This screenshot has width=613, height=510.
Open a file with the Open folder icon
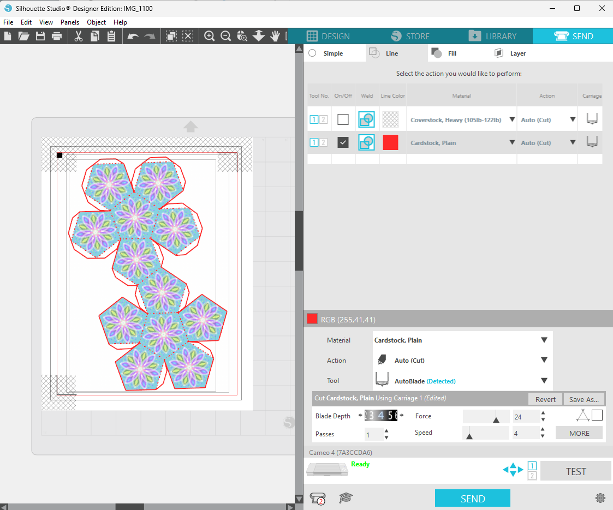[23, 36]
